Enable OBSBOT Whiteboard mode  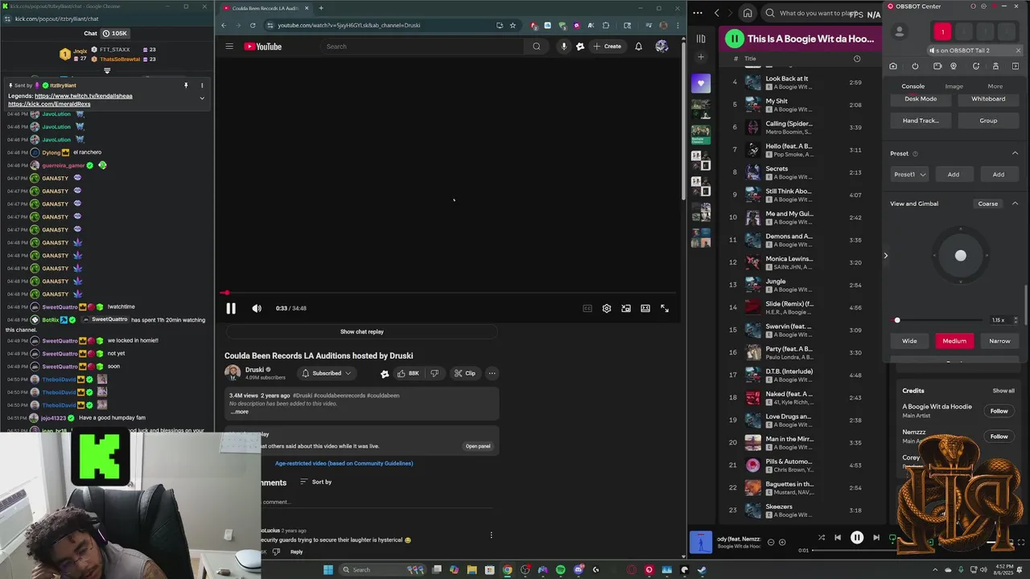coord(988,99)
